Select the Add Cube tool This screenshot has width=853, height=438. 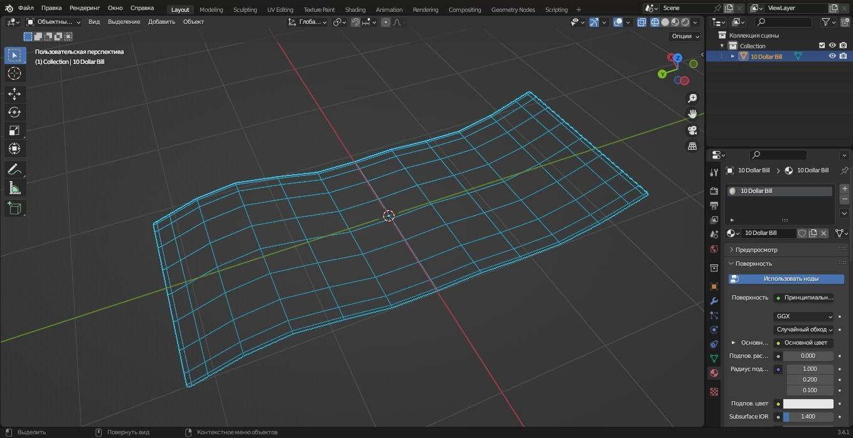coord(14,208)
